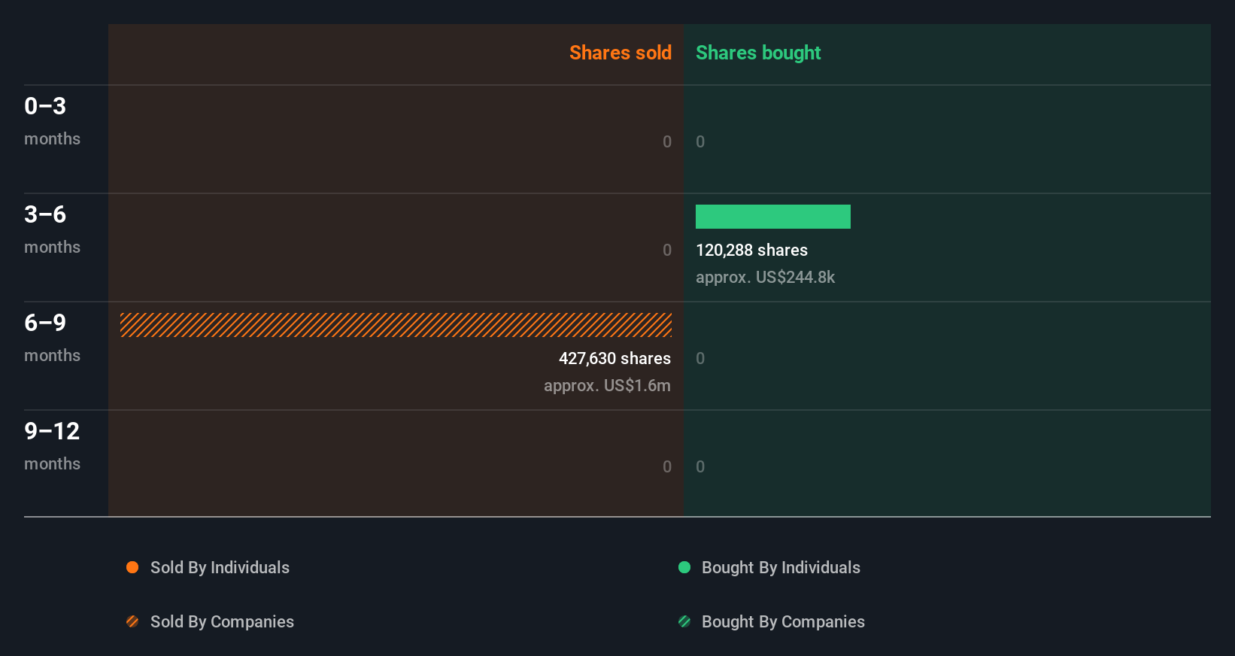
Task: Click the Sold By Individuals legend label
Action: tap(220, 568)
